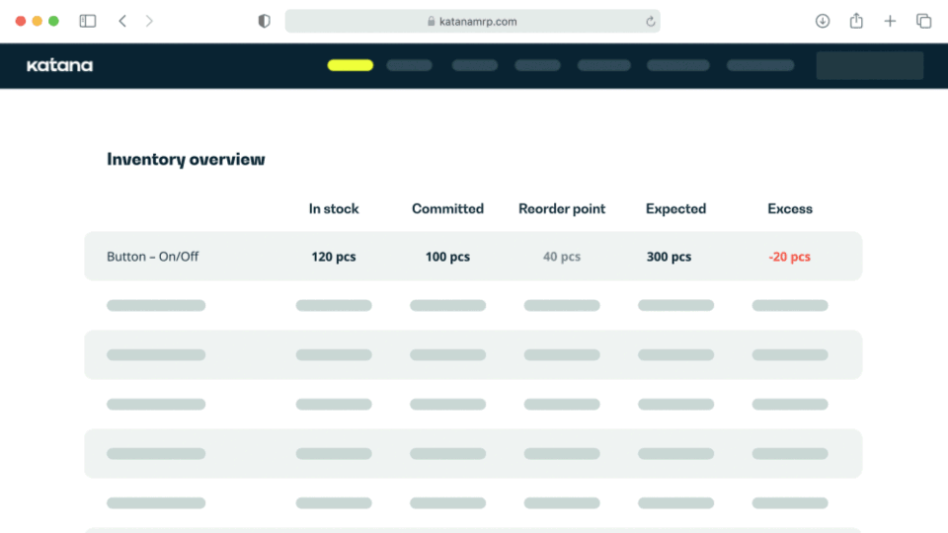Click the dark button in Katana header

pyautogui.click(x=869, y=66)
